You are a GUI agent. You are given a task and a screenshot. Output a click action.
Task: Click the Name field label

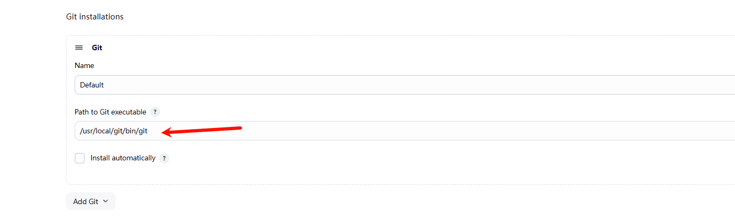[x=84, y=65]
